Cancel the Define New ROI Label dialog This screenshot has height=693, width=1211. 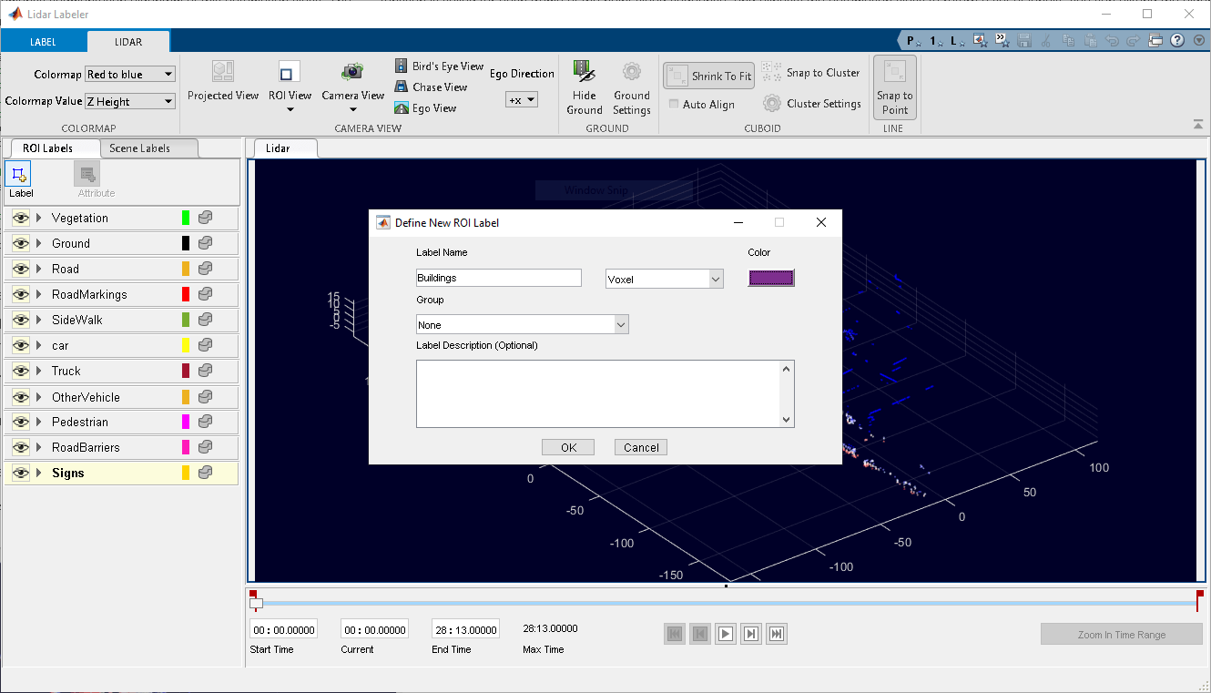click(x=641, y=447)
